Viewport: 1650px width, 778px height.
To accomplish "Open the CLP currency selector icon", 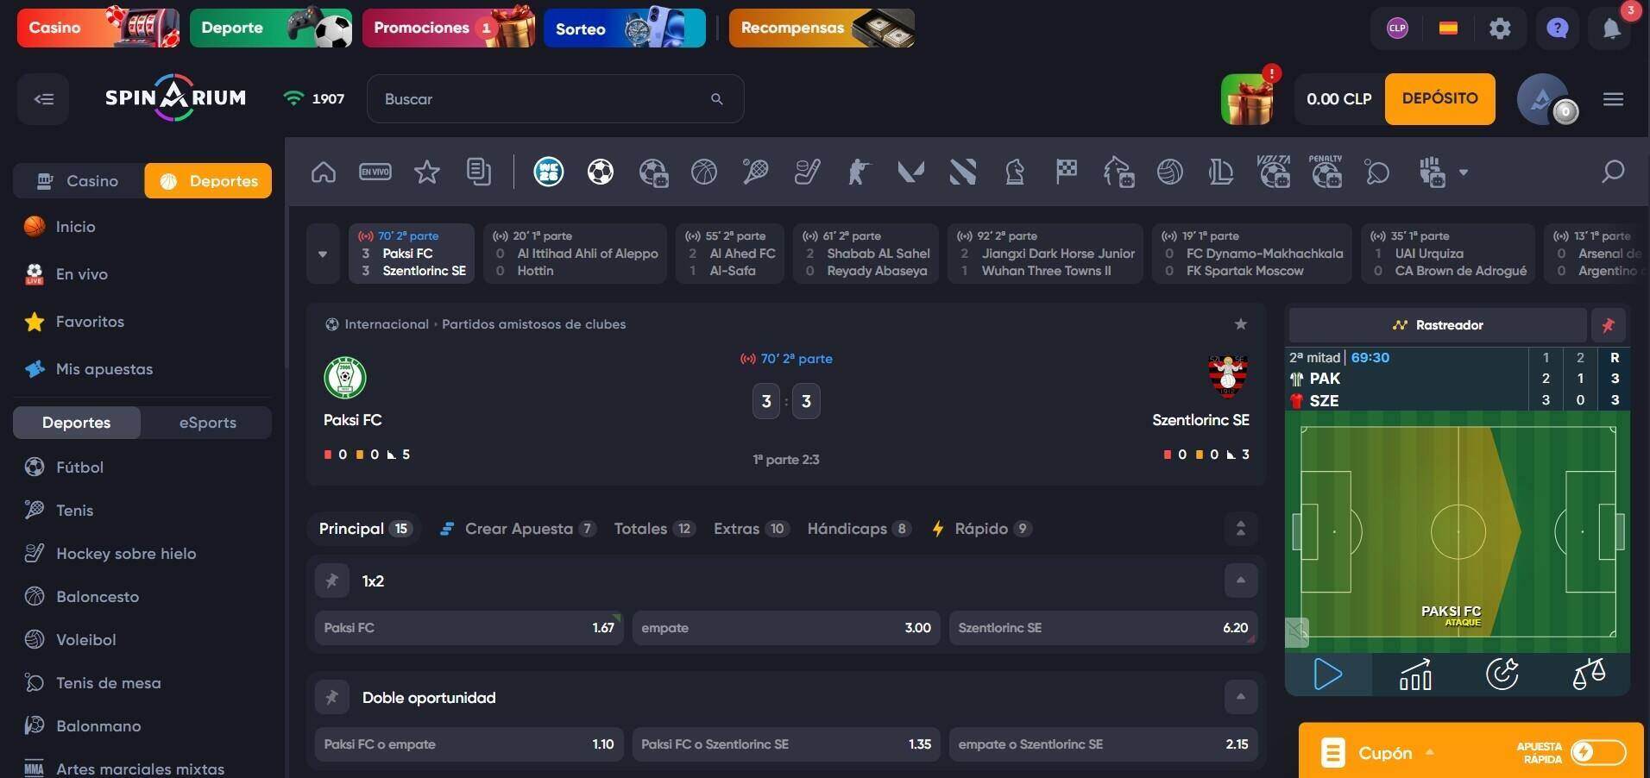I will coord(1397,28).
